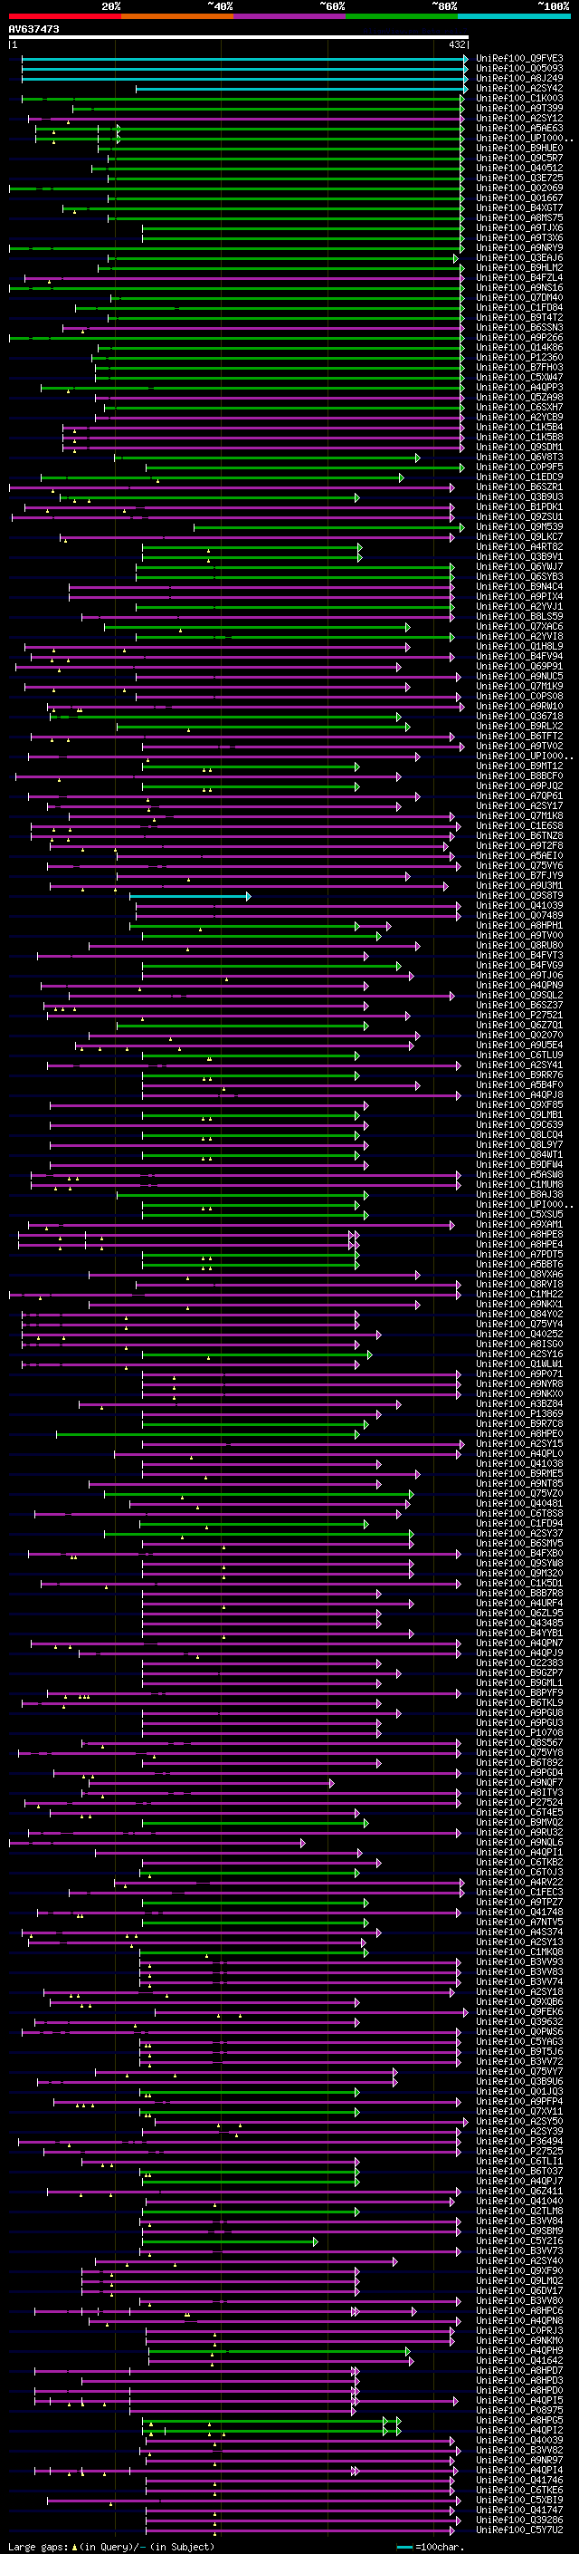This screenshot has height=2554, width=579.
Task: Click the UniRef100_P27521 label
Action: pos(519,1015)
